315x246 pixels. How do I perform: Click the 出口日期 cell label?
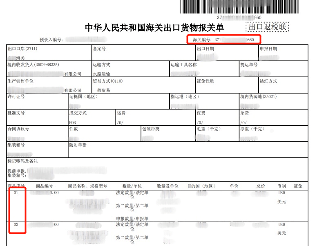pyautogui.click(x=206, y=49)
